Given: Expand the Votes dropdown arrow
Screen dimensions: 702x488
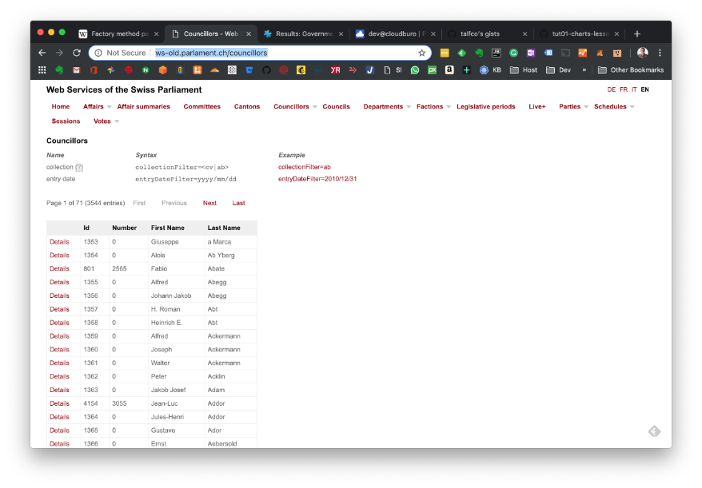Looking at the screenshot, I should [x=117, y=121].
